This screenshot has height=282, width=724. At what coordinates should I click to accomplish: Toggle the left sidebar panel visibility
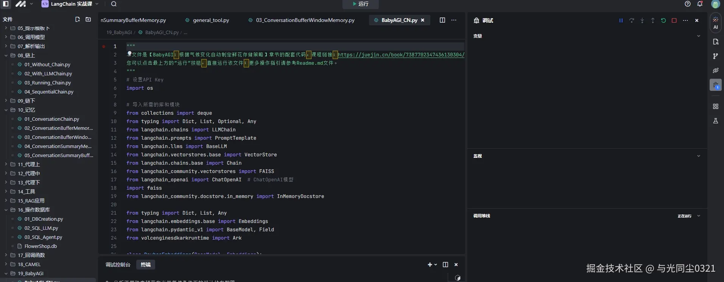point(6,4)
